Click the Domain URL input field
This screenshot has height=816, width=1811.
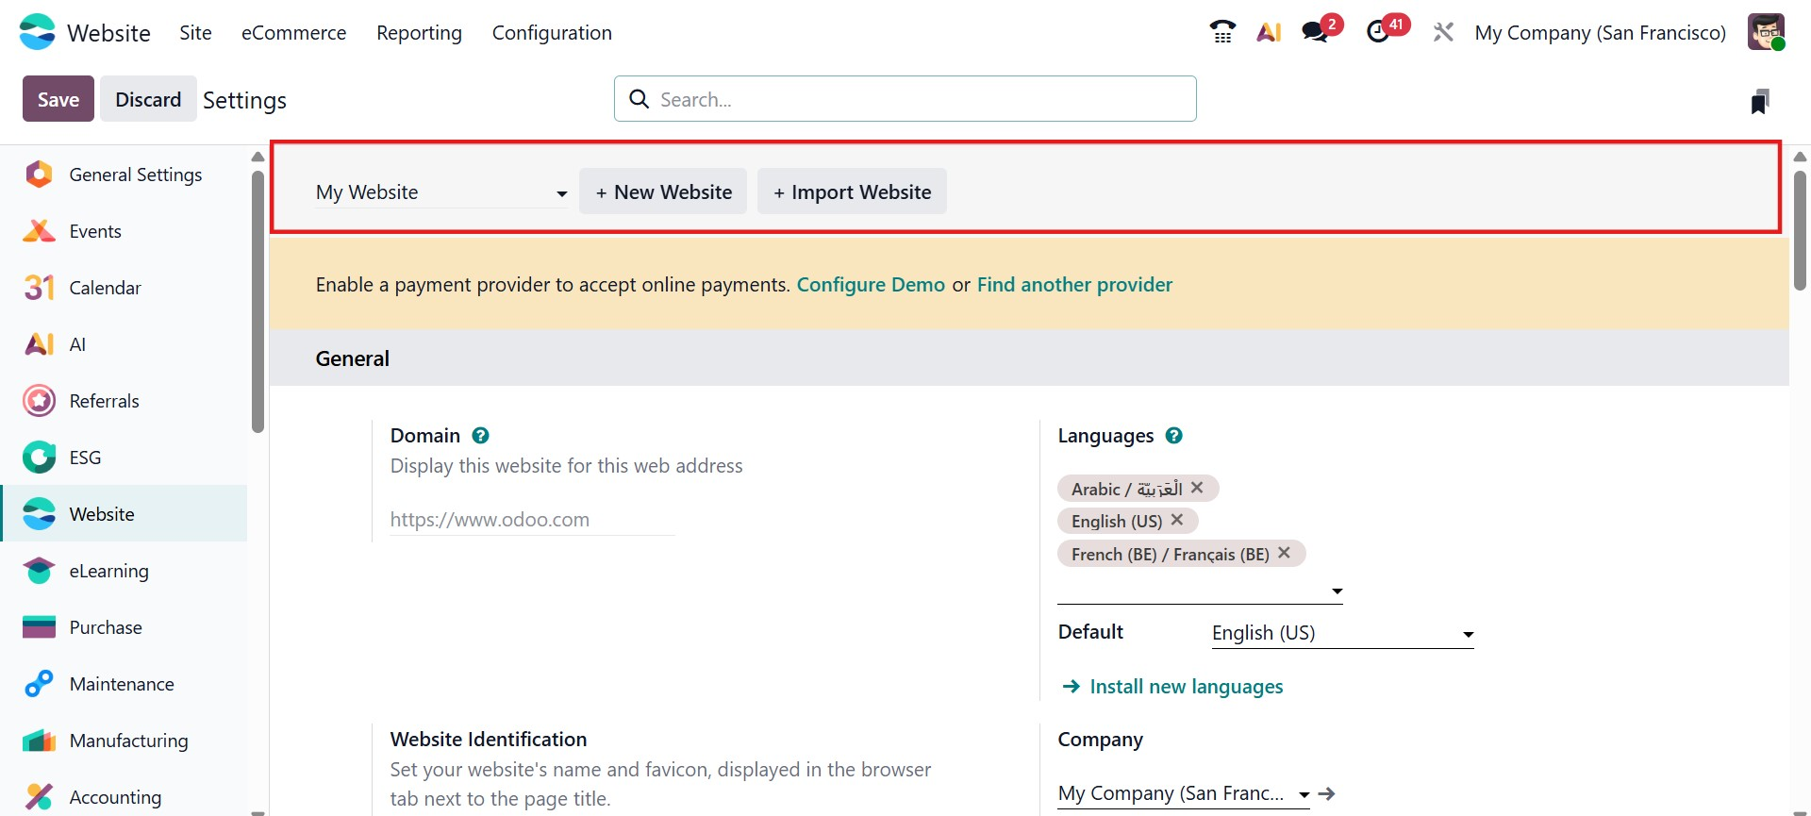[532, 520]
